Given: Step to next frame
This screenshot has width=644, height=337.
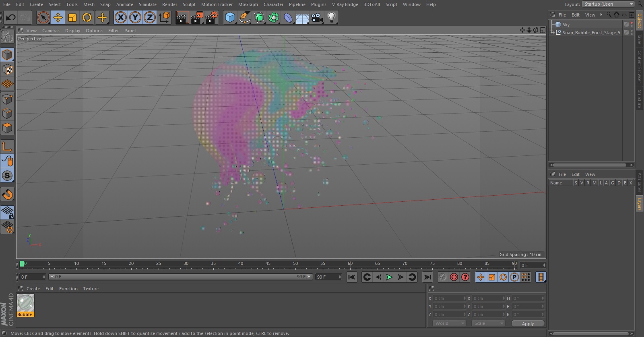Looking at the screenshot, I should (400, 277).
